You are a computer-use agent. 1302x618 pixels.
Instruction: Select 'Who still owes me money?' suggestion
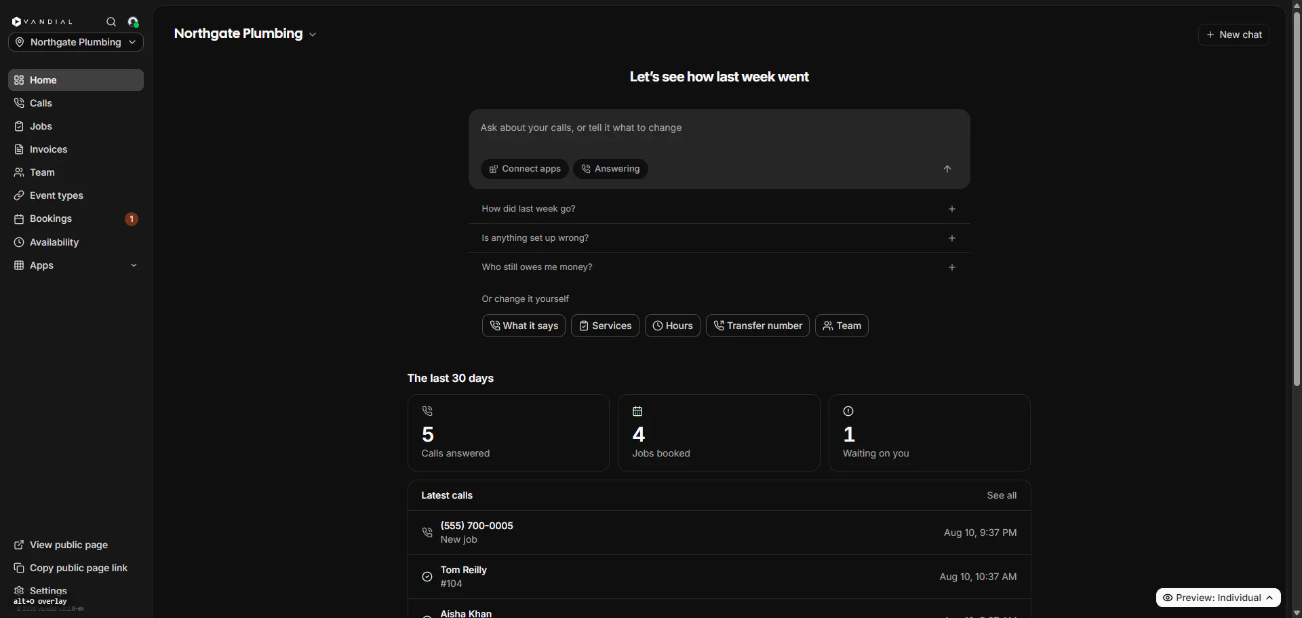(719, 267)
